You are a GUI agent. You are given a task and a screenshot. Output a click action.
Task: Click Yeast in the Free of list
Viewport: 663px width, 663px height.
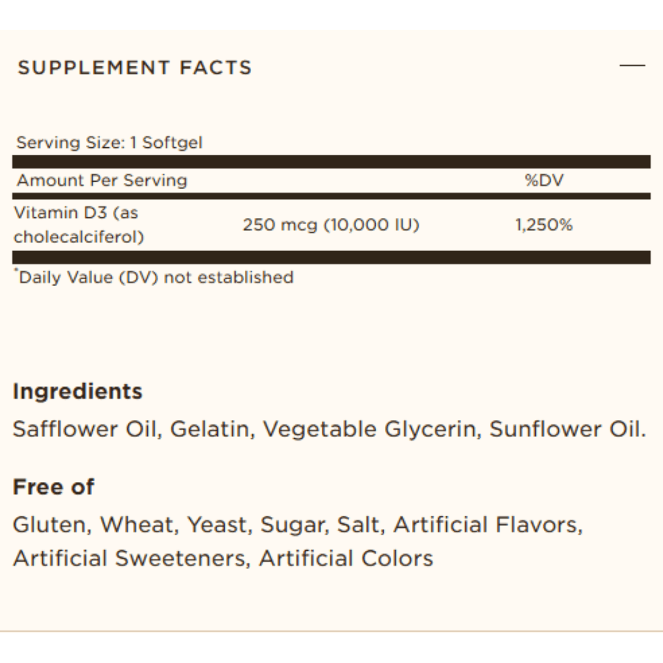(x=217, y=525)
